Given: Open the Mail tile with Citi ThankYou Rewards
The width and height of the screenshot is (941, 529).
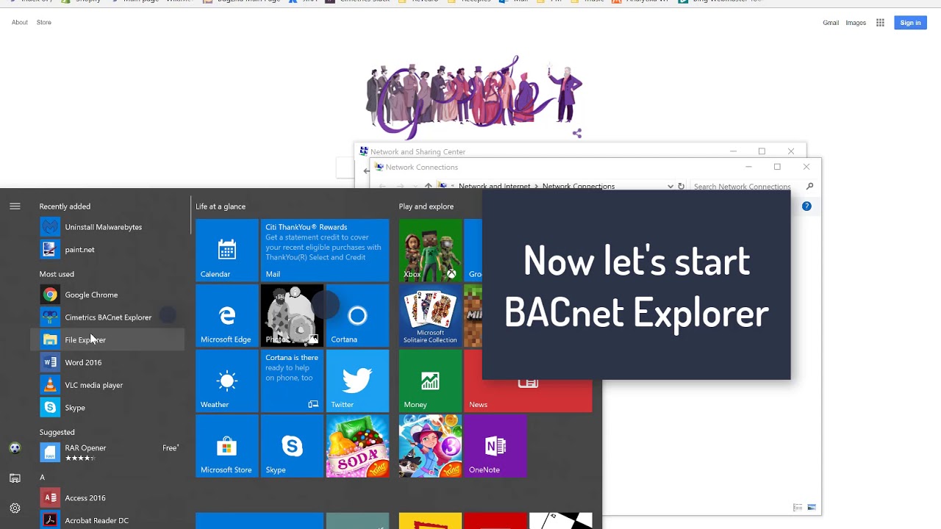Looking at the screenshot, I should (325, 251).
